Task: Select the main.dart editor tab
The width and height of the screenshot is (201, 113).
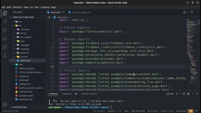Action: click(56, 12)
